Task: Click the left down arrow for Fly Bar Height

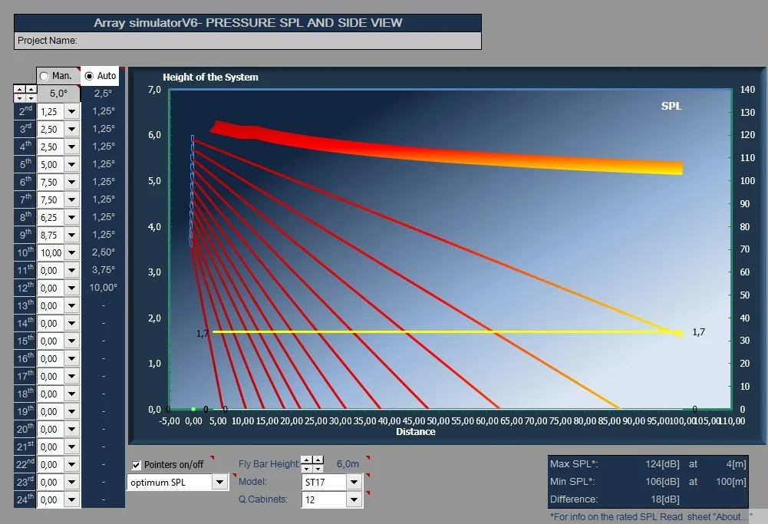Action: [307, 468]
